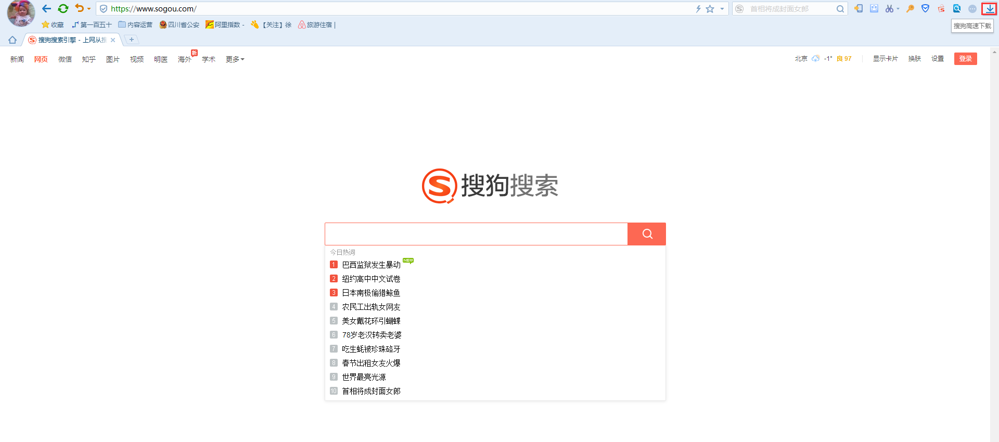Open the 收藏 favorites star
Screen dimensions: 999x442
click(x=53, y=24)
